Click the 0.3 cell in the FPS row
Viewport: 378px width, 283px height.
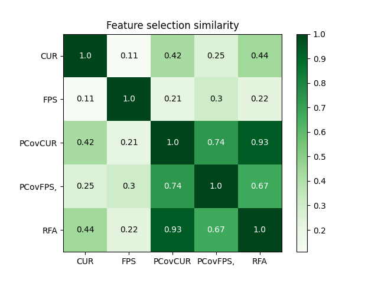pyautogui.click(x=216, y=100)
